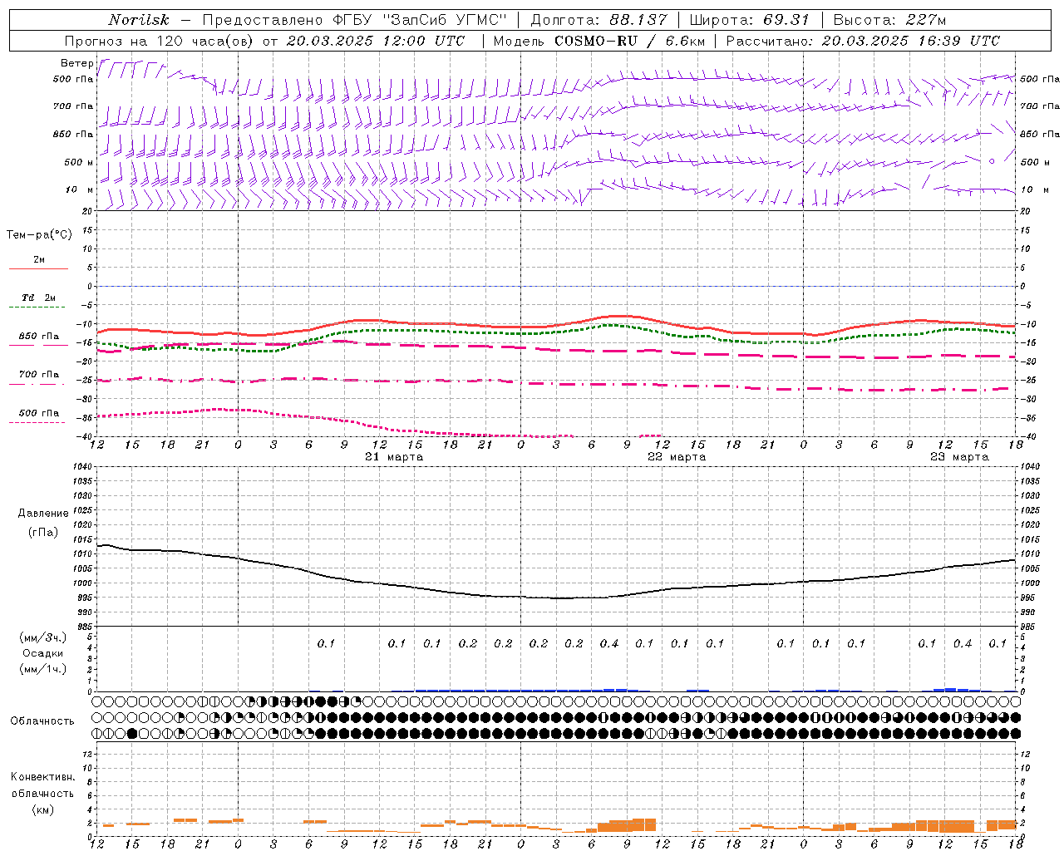Click the Norilsk station title
Image resolution: width=1064 pixels, height=851 pixels.
click(x=138, y=20)
